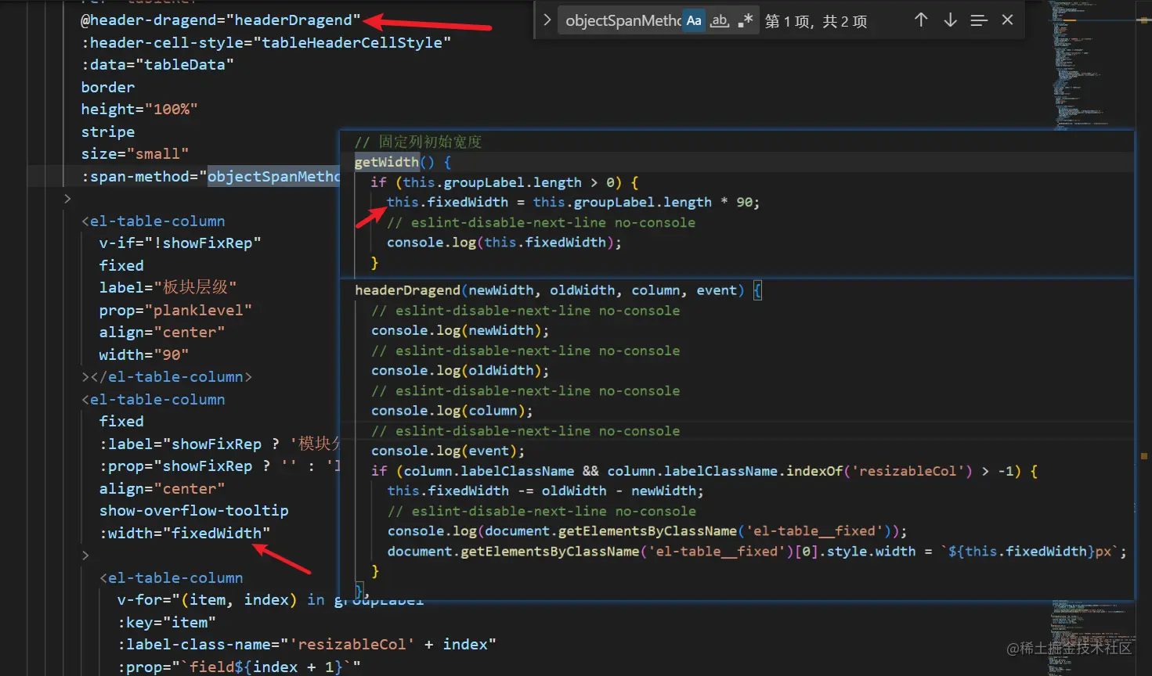Click the headerDragend(newWidth, oldWidth, column, event) declaration

click(x=558, y=290)
